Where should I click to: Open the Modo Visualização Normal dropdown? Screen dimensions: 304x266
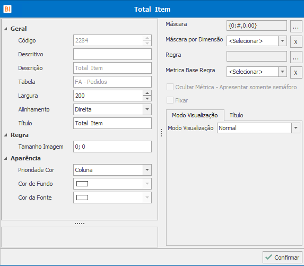coord(296,128)
